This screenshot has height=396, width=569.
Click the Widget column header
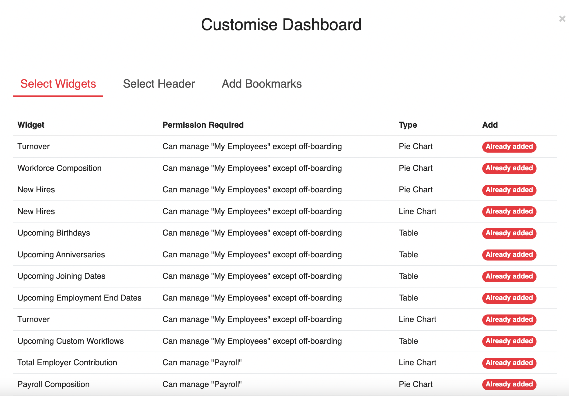pyautogui.click(x=31, y=125)
